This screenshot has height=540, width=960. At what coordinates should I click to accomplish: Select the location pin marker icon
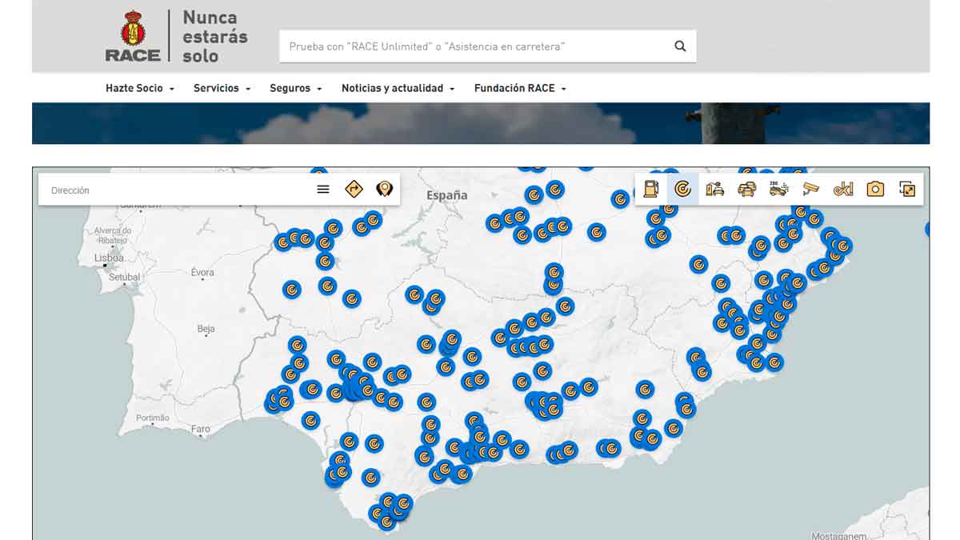(384, 189)
